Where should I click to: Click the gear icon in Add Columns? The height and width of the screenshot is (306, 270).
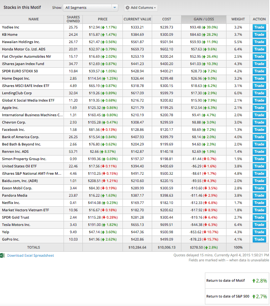(x=127, y=8)
